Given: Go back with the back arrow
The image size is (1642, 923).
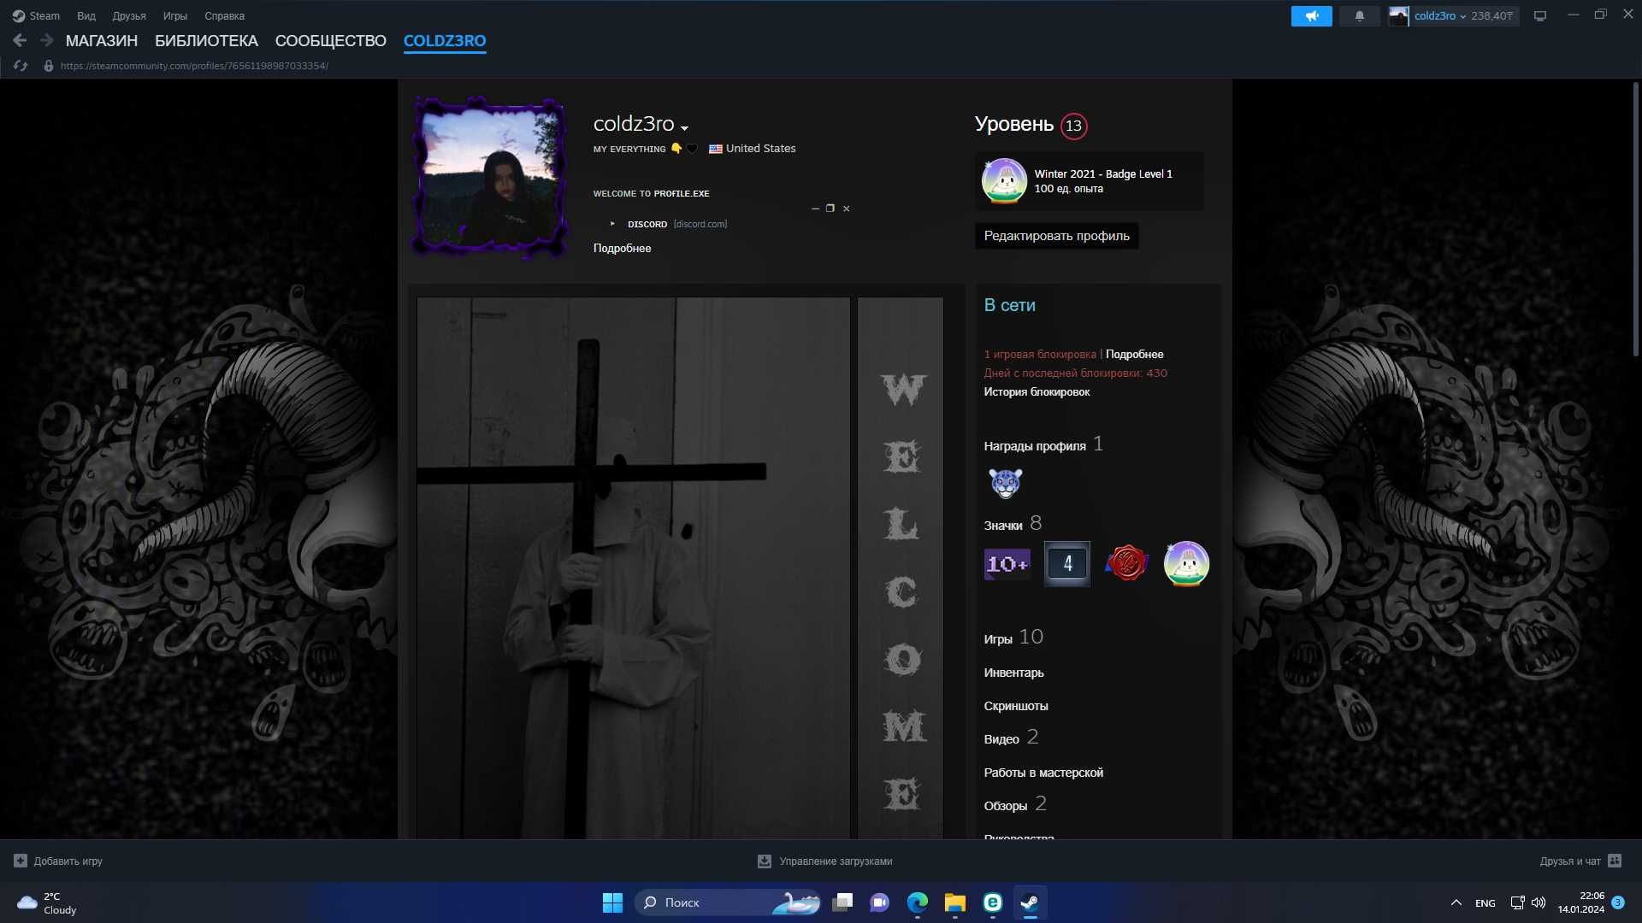Looking at the screenshot, I should [x=20, y=40].
